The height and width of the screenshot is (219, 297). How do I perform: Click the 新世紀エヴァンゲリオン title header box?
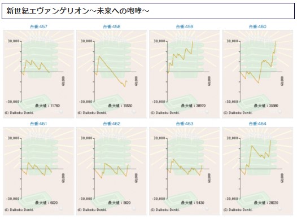point(148,11)
